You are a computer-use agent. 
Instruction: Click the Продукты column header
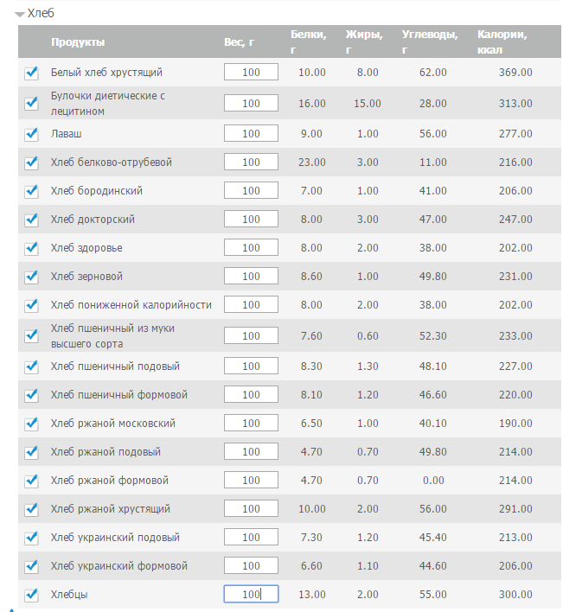[x=78, y=42]
